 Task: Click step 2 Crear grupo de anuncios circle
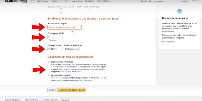tap(88, 11)
